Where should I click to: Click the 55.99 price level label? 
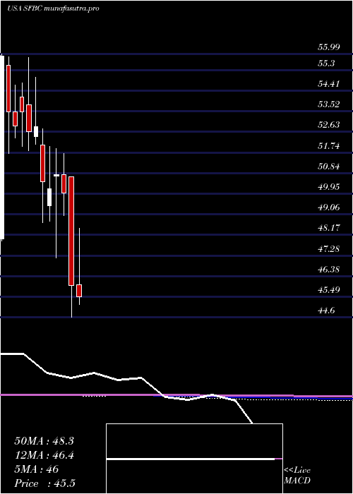pos(328,47)
